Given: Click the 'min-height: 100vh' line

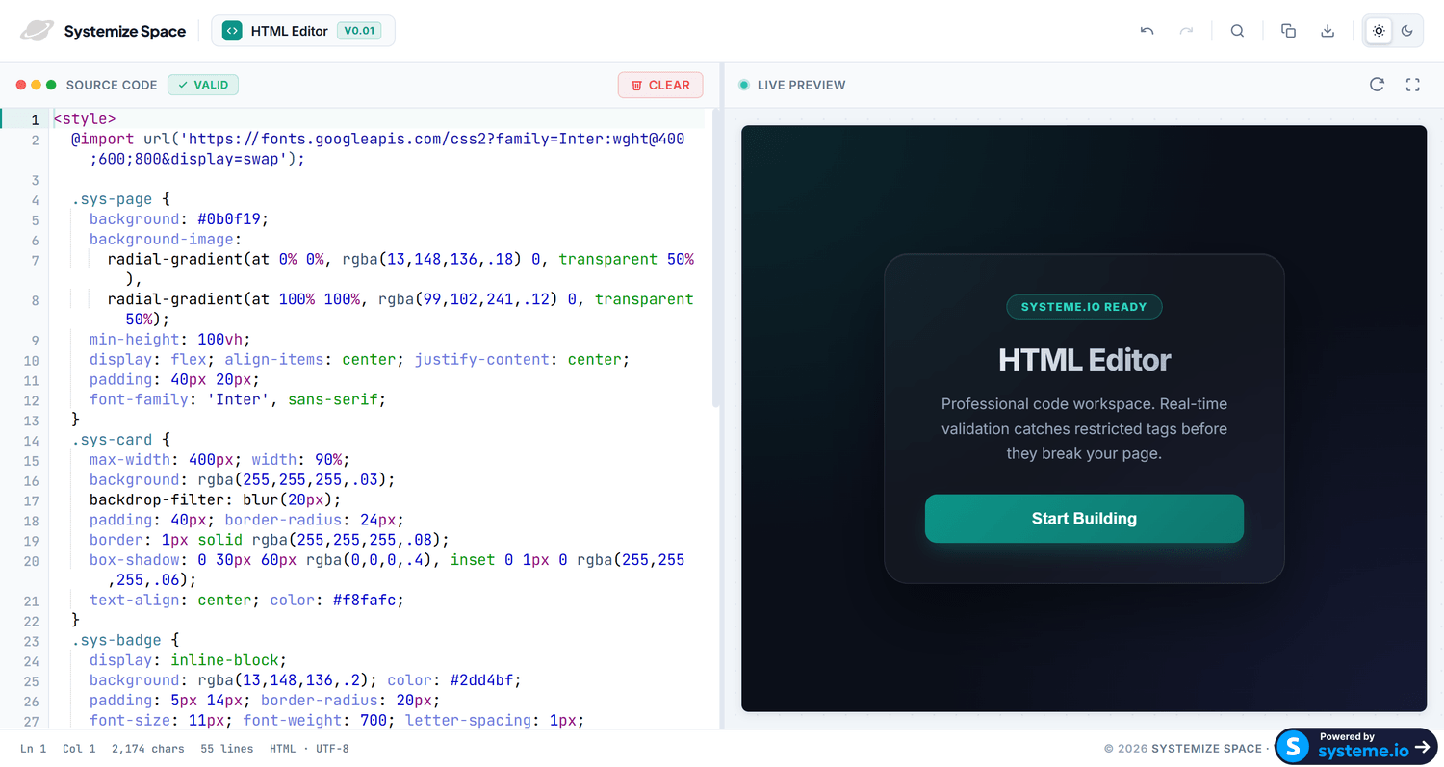Looking at the screenshot, I should tap(169, 340).
